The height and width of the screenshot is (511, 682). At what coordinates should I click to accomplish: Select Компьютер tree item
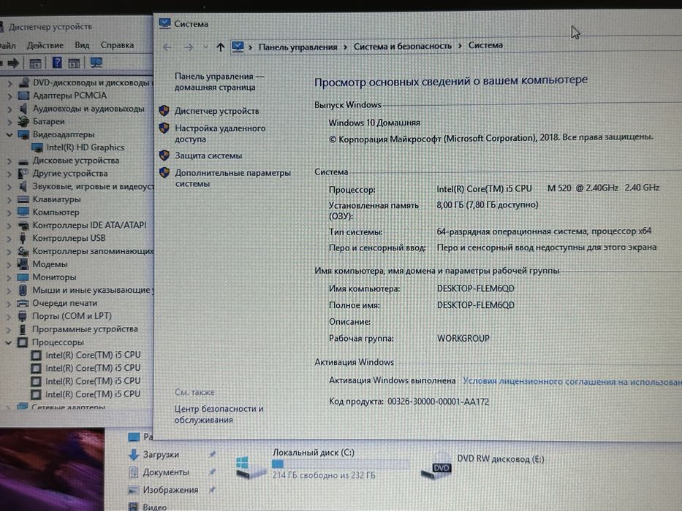click(56, 212)
